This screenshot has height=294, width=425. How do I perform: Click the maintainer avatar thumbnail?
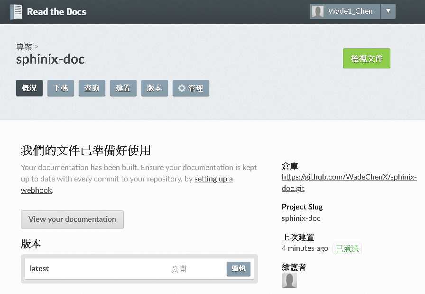click(289, 280)
